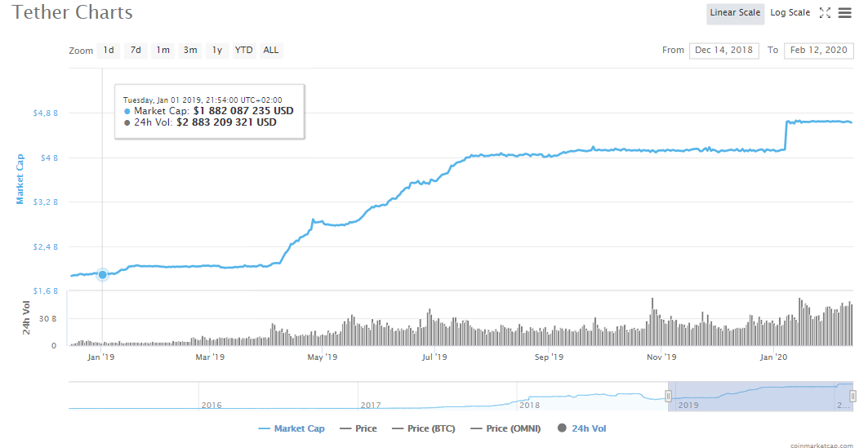Viewport: 868px width, 448px height.
Task: Toggle Price (OMNI) series in legend
Action: pos(505,428)
